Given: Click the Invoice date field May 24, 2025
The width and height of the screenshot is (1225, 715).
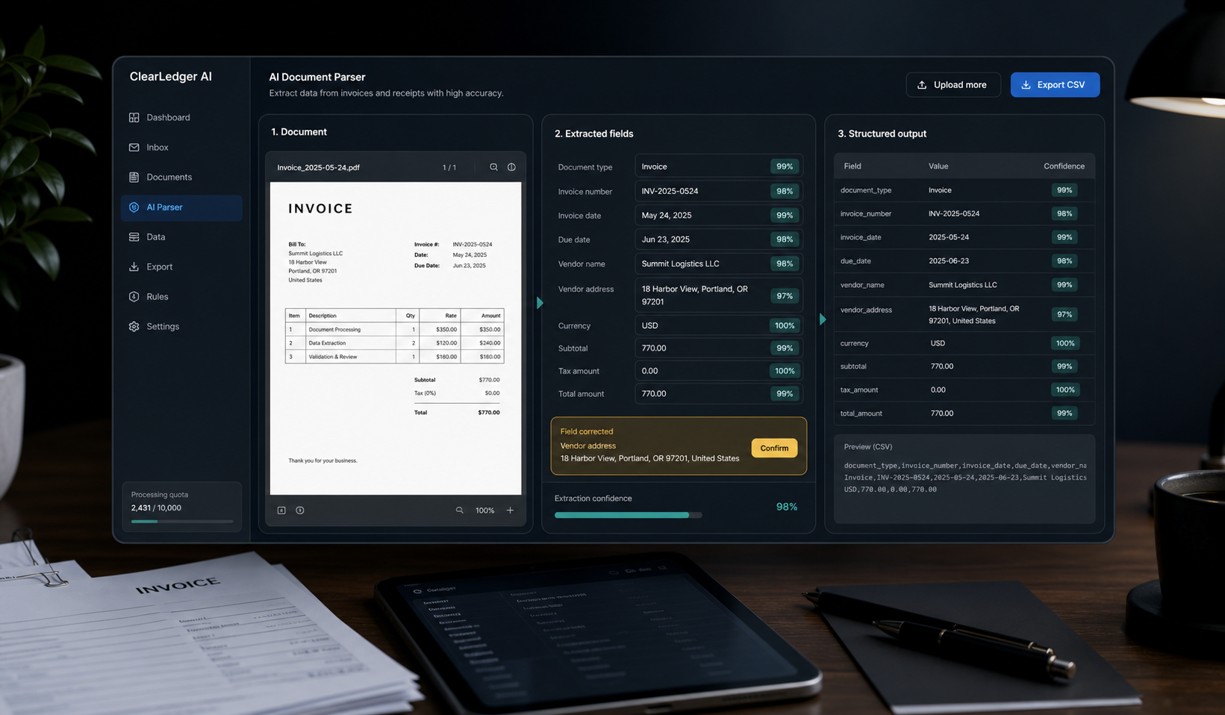Looking at the screenshot, I should [718, 215].
